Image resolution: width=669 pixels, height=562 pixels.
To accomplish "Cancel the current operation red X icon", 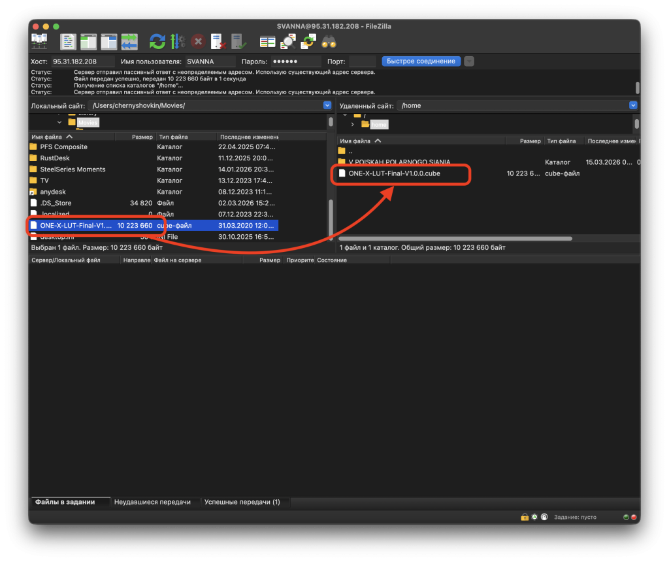I will 197,42.
